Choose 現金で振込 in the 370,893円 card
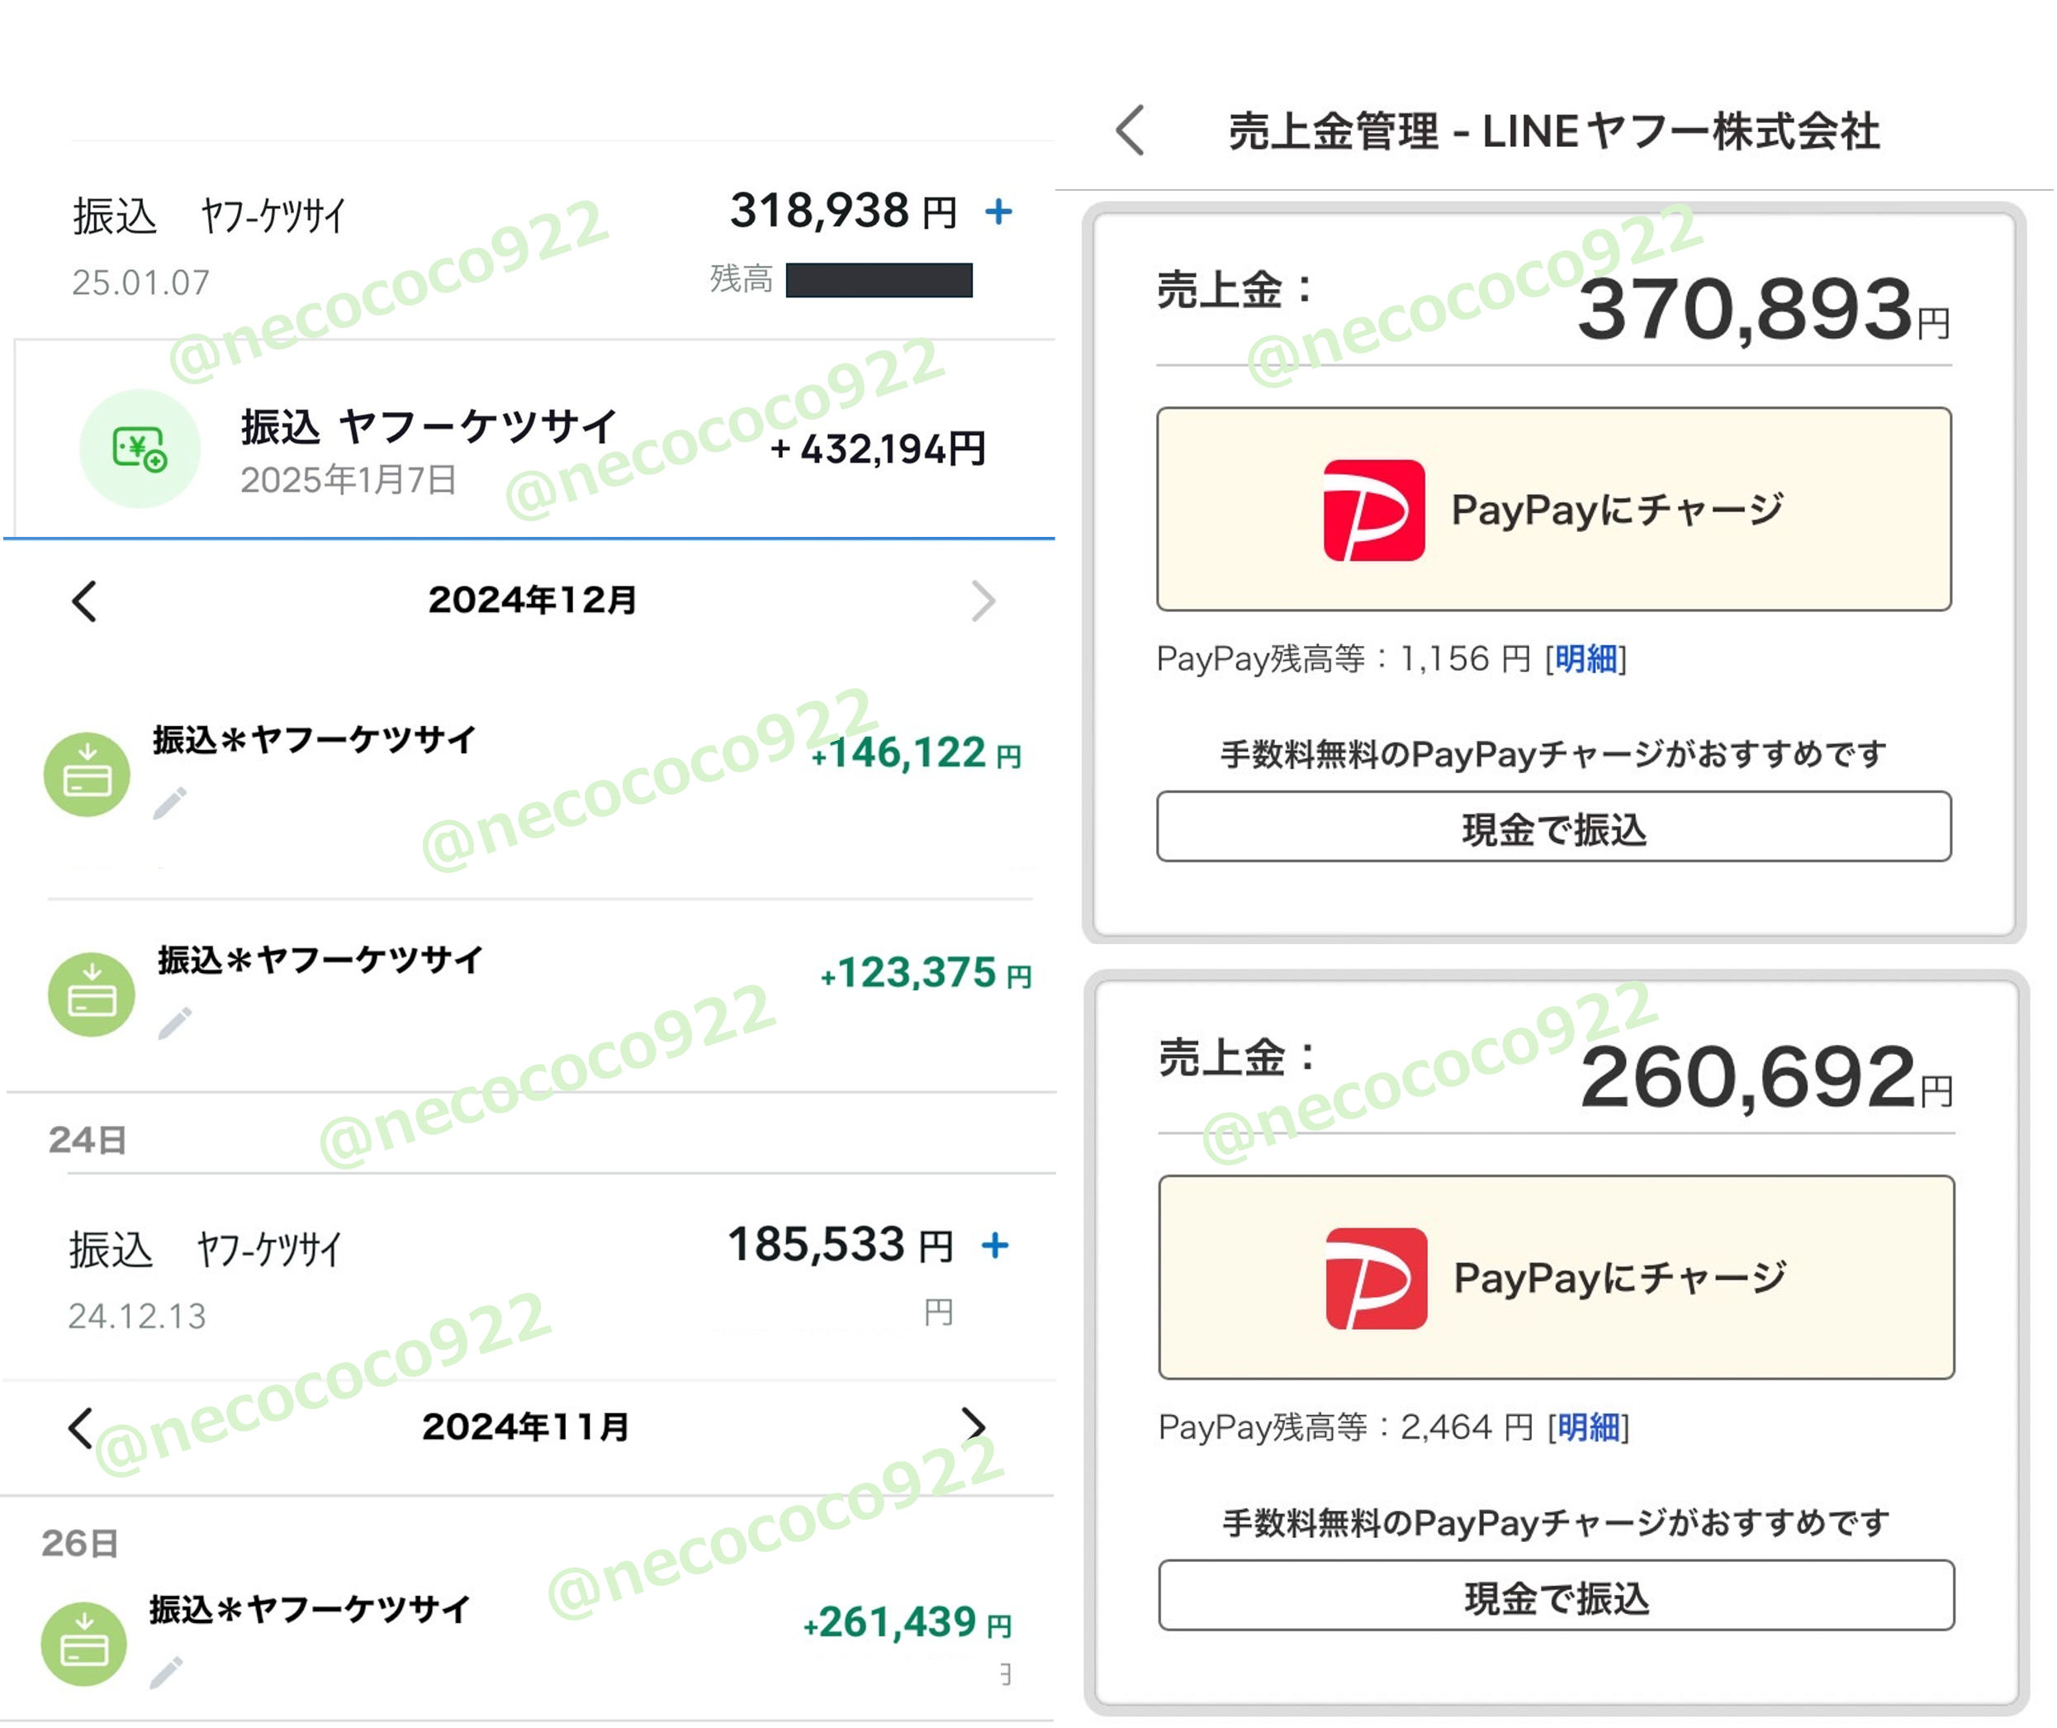Viewport: 2057px width, 1728px height. click(1553, 827)
